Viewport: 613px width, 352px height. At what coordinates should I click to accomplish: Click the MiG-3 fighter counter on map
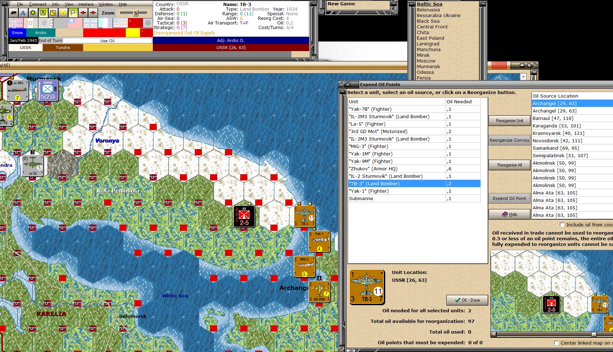(305, 267)
